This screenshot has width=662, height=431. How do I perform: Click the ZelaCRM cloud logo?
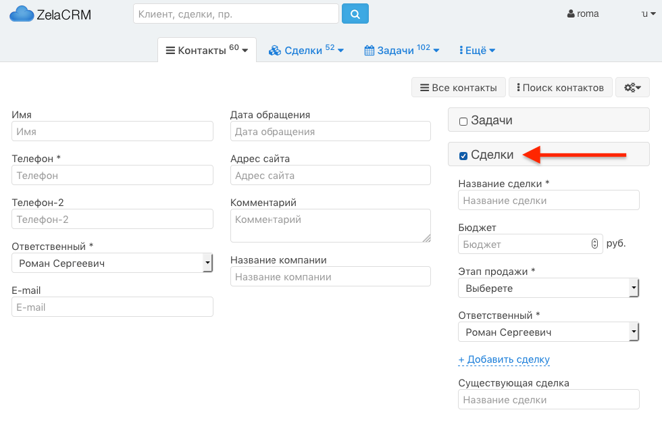tap(21, 14)
